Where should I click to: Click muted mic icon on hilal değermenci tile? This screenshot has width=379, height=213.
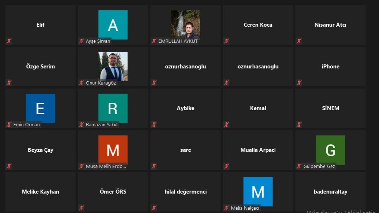pos(154,208)
